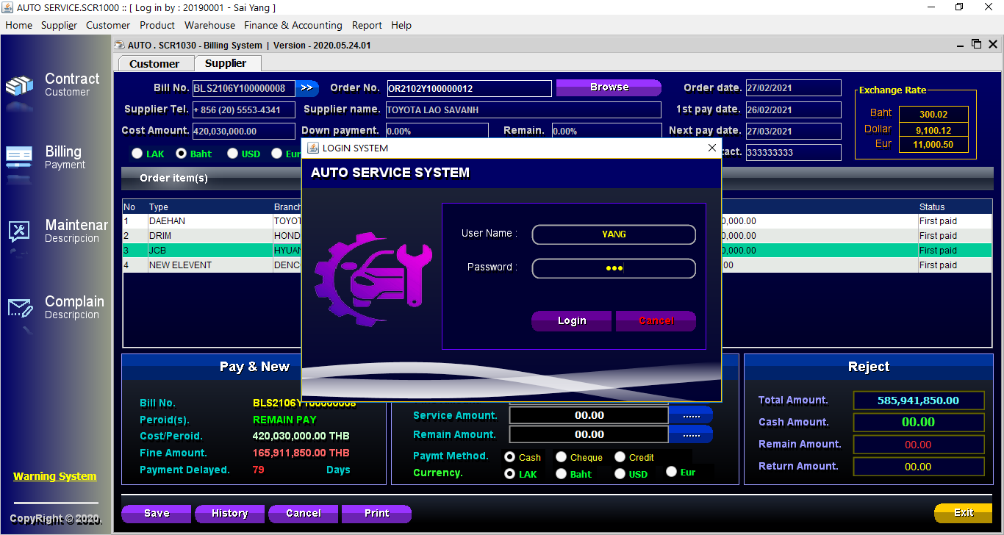The image size is (1004, 535).
Task: Switch currency to USD in the lower panel
Action: (620, 474)
